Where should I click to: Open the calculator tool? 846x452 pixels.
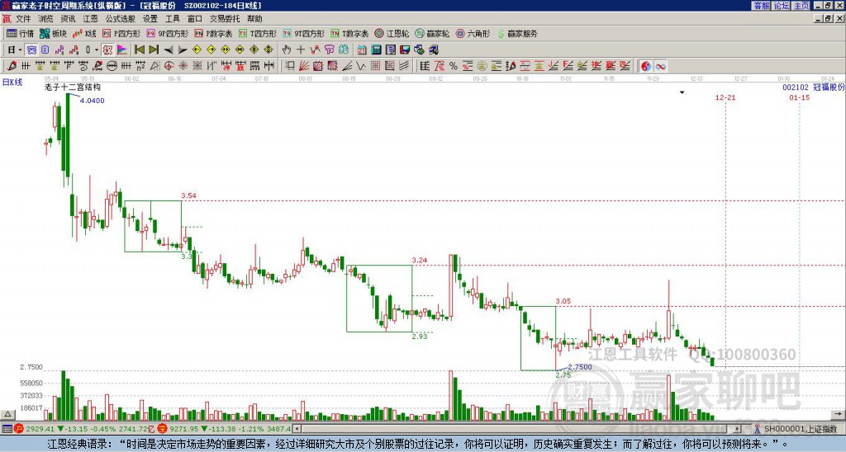376,50
